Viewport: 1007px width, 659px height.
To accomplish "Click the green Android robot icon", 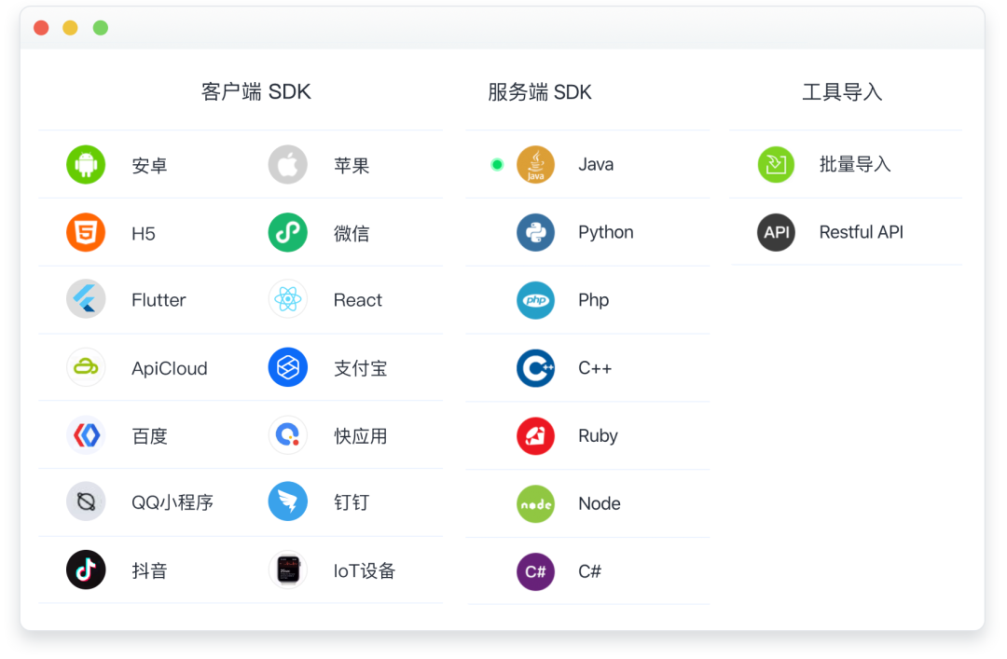I will [x=86, y=165].
